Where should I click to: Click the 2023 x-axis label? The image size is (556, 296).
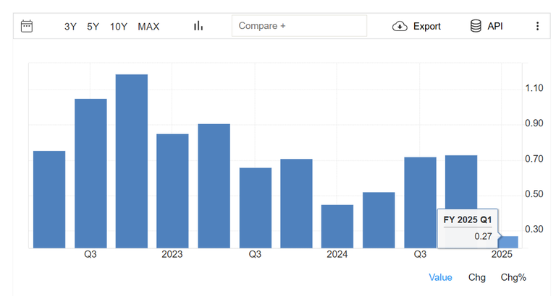[x=172, y=254]
